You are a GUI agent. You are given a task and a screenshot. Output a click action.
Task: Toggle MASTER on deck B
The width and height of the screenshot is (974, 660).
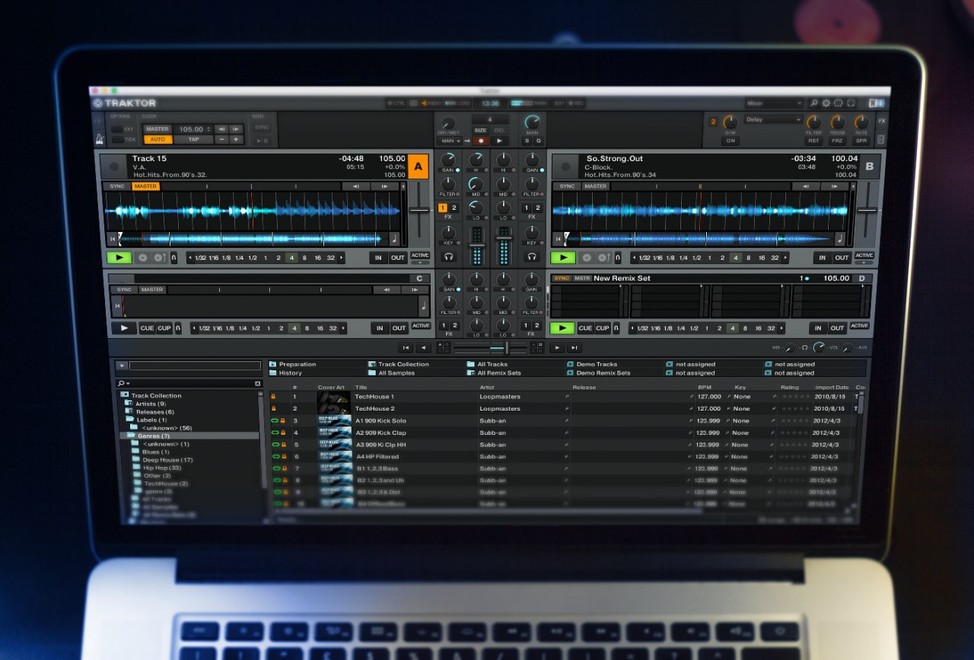coord(596,186)
